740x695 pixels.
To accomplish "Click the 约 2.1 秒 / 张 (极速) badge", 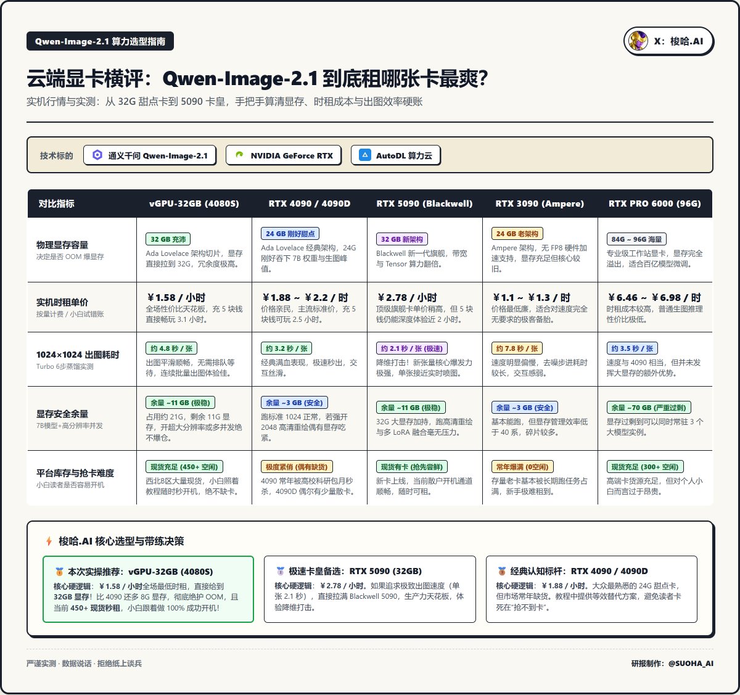I will [x=412, y=348].
